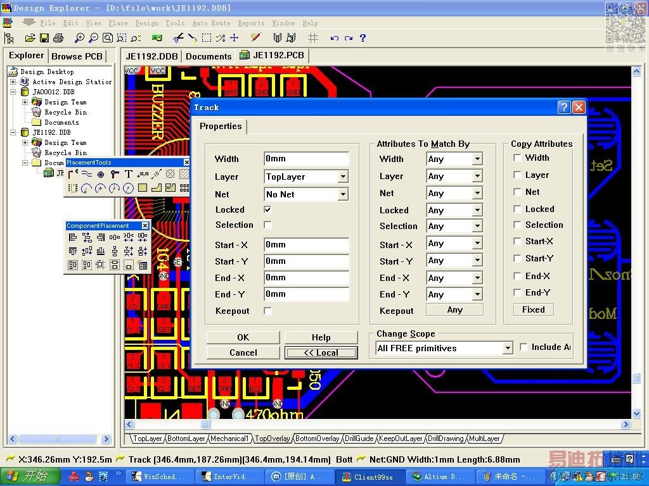Open the Layer dropdown showing TopLayer
The width and height of the screenshot is (649, 486).
343,177
